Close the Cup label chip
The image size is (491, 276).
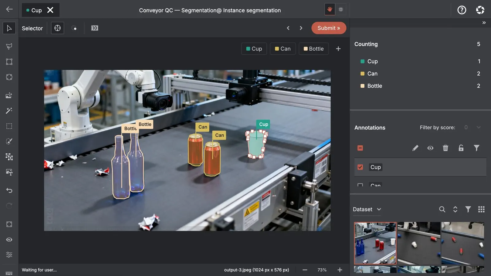click(x=50, y=10)
